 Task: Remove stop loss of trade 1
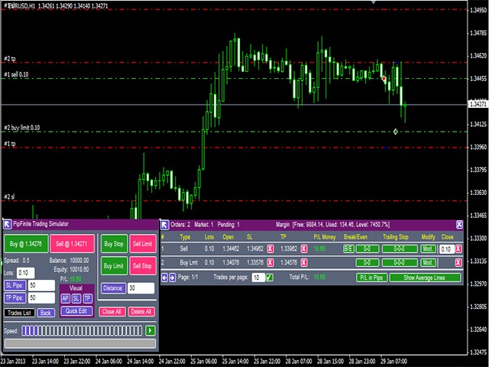click(270, 249)
